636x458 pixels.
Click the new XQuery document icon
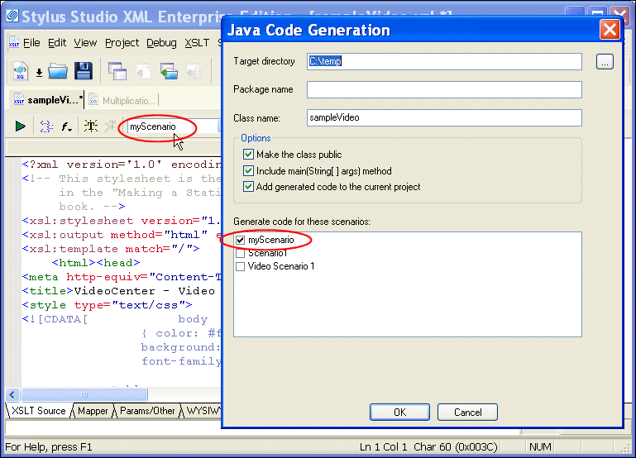coord(22,71)
